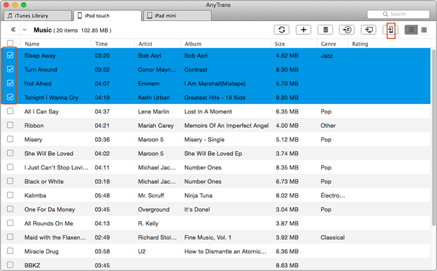Click the genre "Other" in Ribbon row

[328, 125]
